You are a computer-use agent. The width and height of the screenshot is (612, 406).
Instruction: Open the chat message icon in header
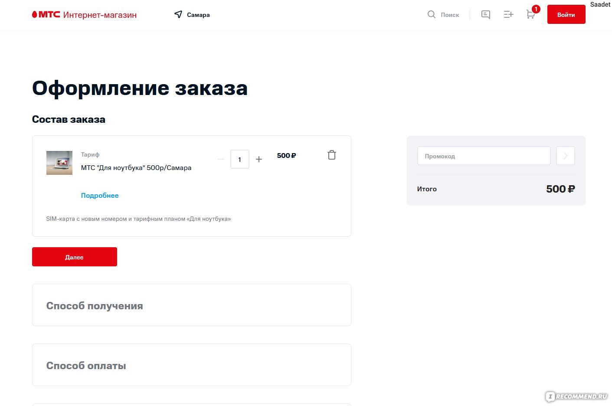[486, 15]
